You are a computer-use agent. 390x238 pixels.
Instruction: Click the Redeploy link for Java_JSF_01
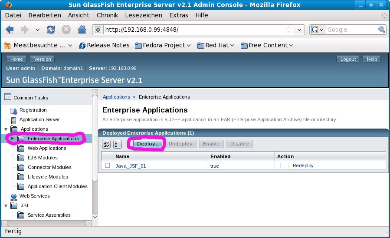303,165
